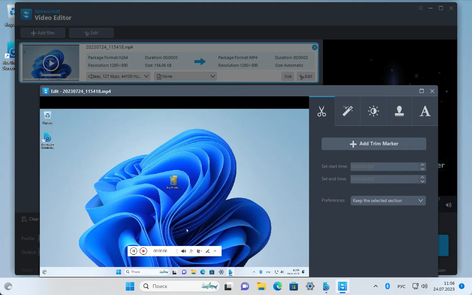The width and height of the screenshot is (472, 295).
Task: Toggle the volume speaker in preview panel
Action: [x=449, y=205]
